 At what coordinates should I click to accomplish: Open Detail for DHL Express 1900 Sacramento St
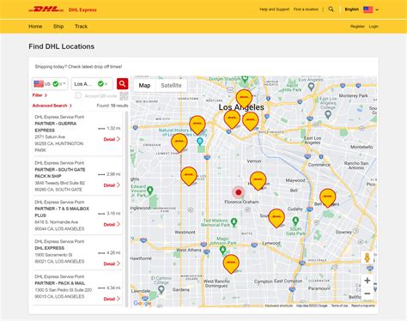click(x=112, y=263)
